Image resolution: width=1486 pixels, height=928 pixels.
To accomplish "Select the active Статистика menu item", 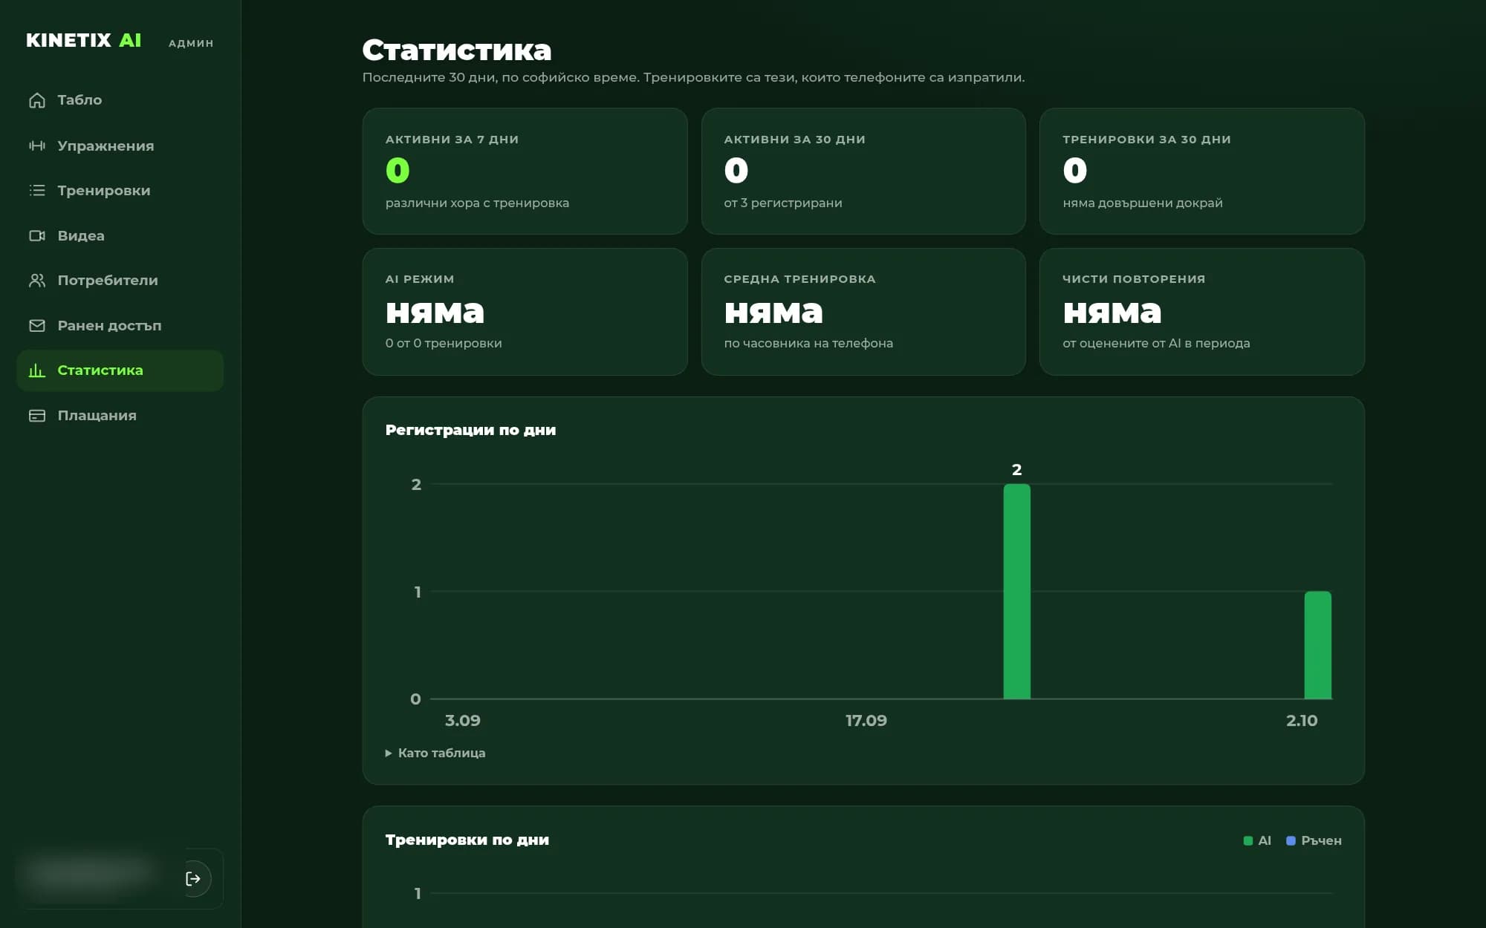I will tap(120, 370).
